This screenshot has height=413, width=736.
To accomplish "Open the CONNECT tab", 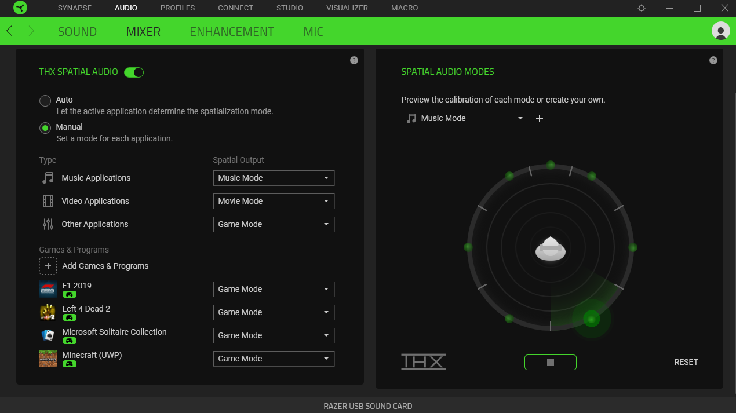I will 236,8.
